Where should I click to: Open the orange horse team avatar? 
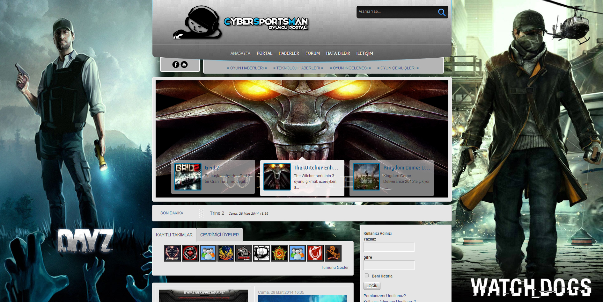pos(333,253)
